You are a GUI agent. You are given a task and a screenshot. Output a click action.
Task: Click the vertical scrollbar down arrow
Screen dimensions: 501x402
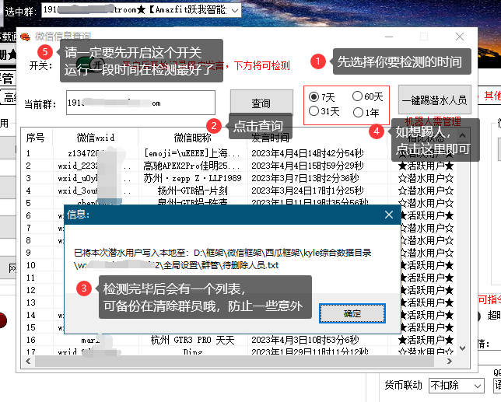coord(462,348)
